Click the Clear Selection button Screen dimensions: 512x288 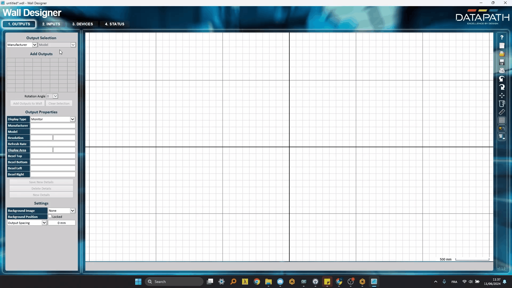coord(59,103)
